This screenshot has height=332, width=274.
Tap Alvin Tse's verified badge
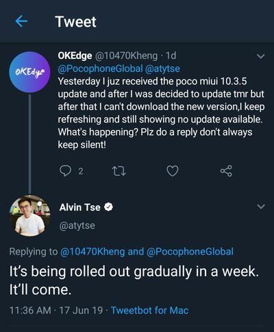(x=109, y=207)
